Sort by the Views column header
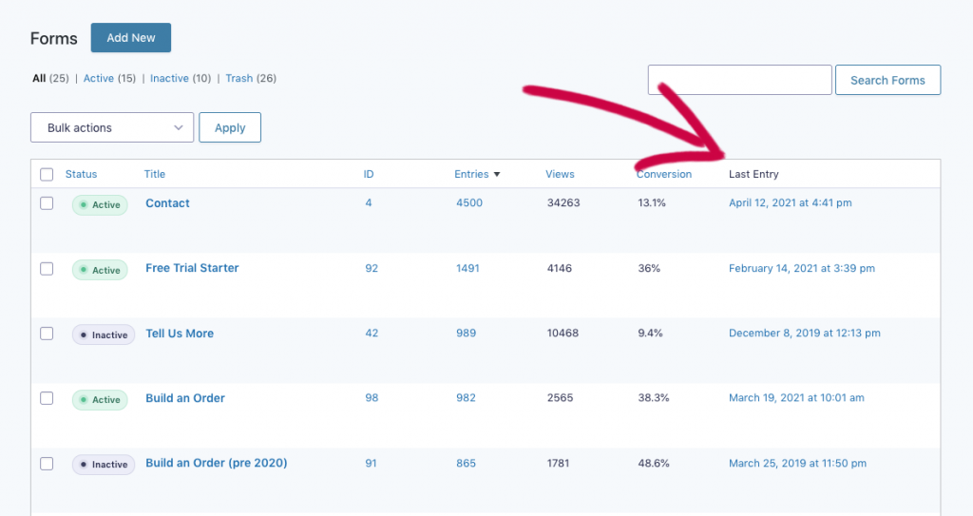Viewport: 973px width, 516px height. (560, 175)
